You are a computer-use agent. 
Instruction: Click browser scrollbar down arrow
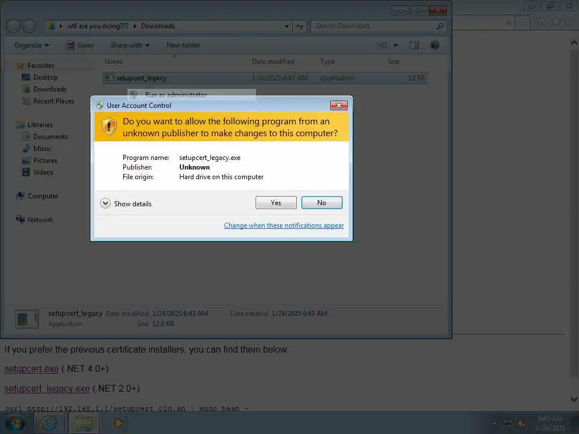tap(574, 398)
